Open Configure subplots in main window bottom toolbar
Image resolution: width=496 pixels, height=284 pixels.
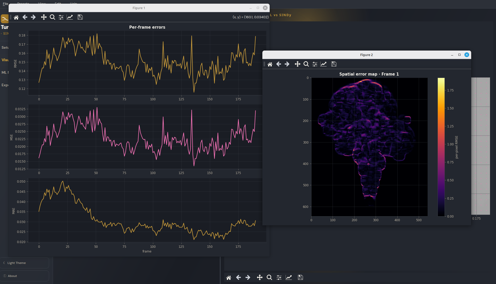click(x=279, y=277)
